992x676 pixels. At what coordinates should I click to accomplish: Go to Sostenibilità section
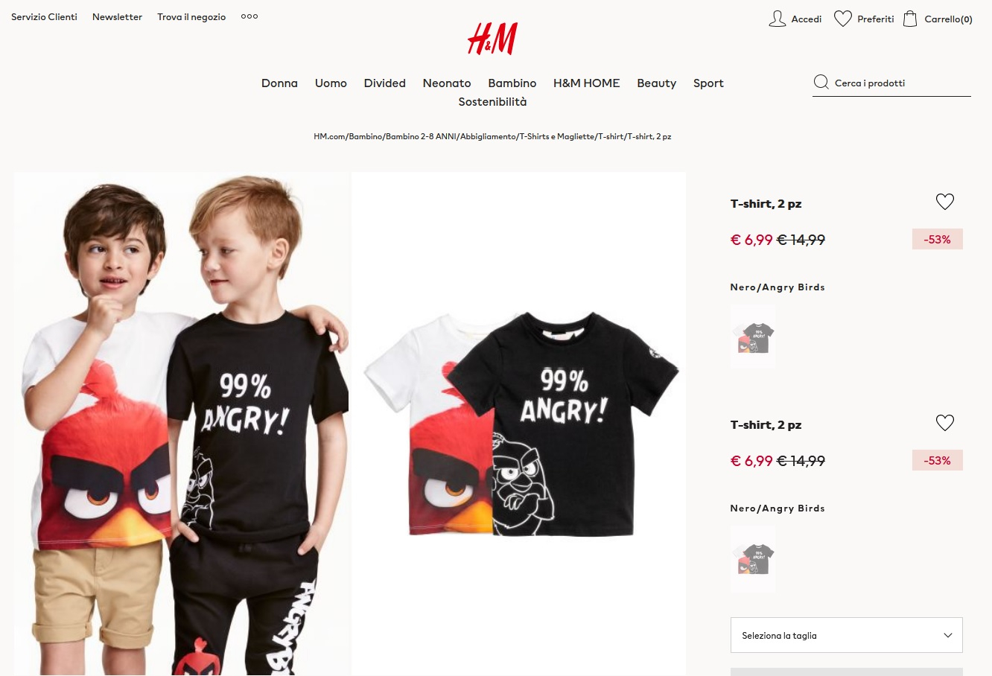pyautogui.click(x=492, y=102)
